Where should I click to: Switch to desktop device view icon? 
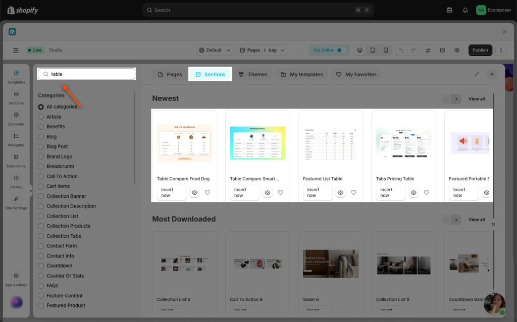(359, 50)
